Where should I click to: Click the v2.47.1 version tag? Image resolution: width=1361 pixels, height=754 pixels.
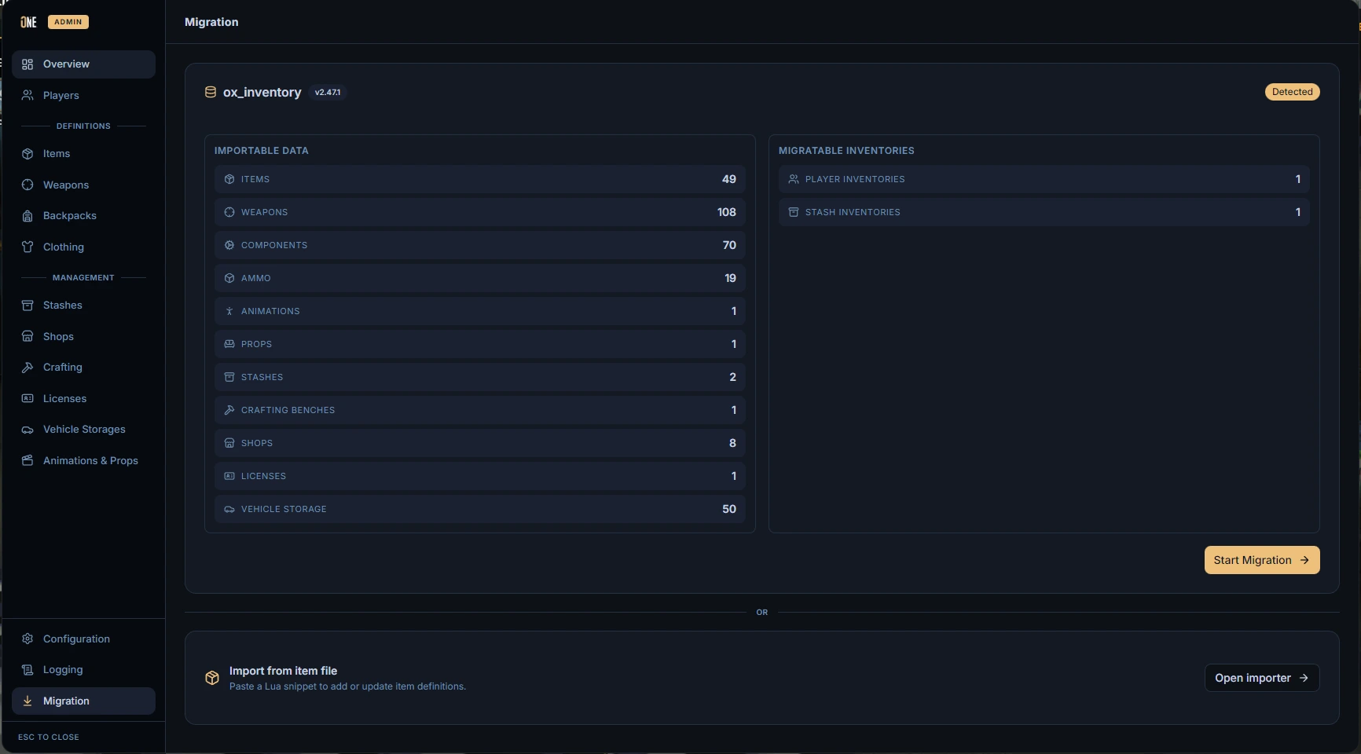pos(328,93)
